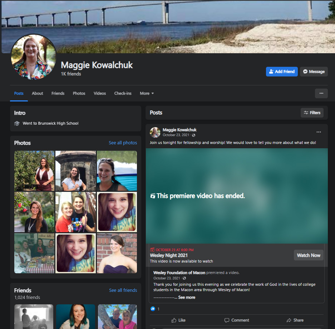Click the profile picture avatar
This screenshot has height=329, width=335.
34,57
